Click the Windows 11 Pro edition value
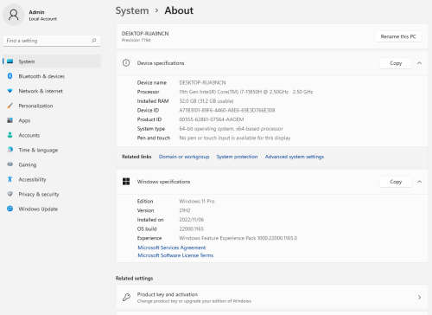The image size is (432, 315). click(197, 201)
